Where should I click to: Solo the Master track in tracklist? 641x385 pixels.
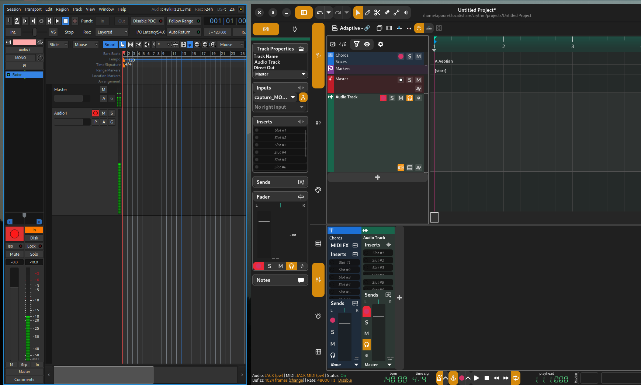pos(409,80)
